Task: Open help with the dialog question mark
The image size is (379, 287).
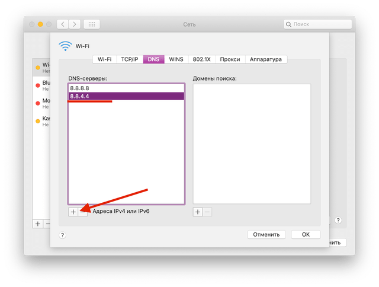Action: point(62,235)
